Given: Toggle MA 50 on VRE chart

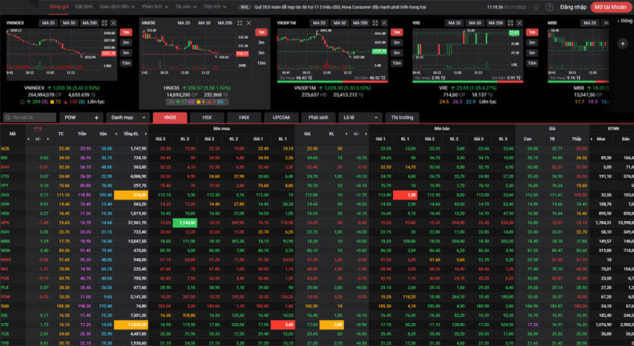Looking at the screenshot, I should point(475,23).
